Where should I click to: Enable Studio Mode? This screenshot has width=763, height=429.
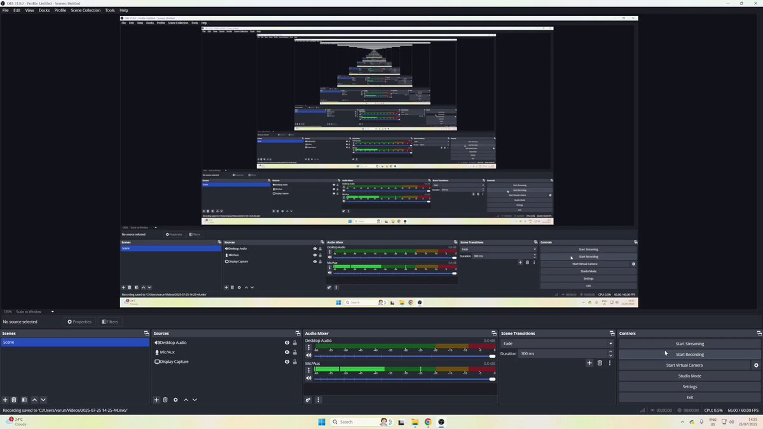point(690,376)
